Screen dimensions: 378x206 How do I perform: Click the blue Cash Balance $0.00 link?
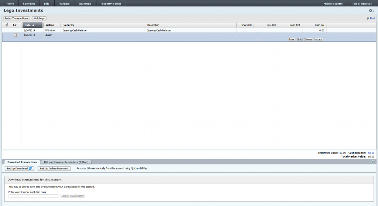point(371,153)
